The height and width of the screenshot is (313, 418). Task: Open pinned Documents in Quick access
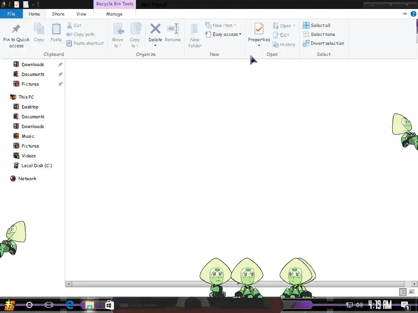pyautogui.click(x=33, y=74)
